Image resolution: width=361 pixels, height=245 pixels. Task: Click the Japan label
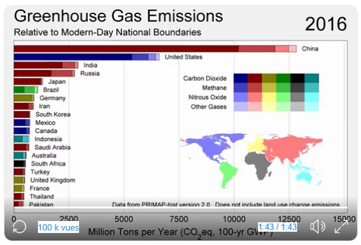click(57, 81)
